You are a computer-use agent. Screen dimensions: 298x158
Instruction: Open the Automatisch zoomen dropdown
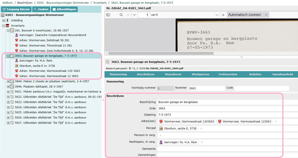point(248,15)
